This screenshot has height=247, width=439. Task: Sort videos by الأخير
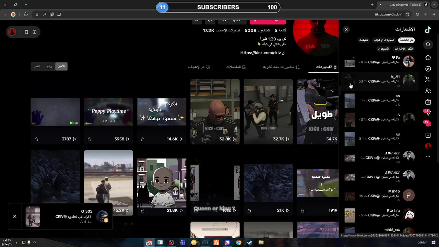point(61,66)
